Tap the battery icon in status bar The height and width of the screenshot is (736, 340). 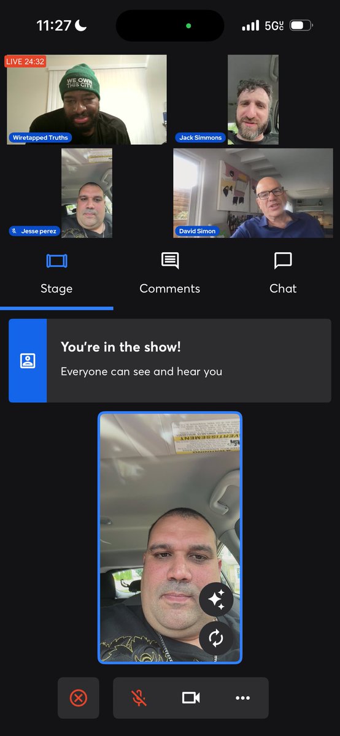(x=301, y=26)
